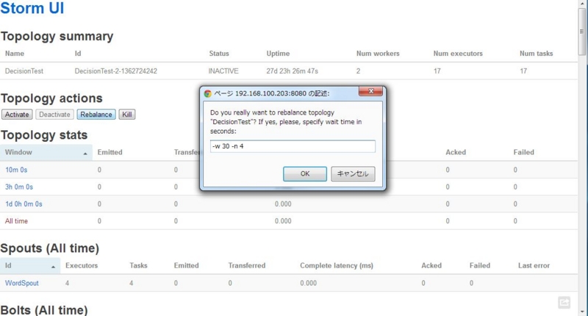Open the 3h 0m 0s window link
Screen dimensions: 588x316
(19, 187)
